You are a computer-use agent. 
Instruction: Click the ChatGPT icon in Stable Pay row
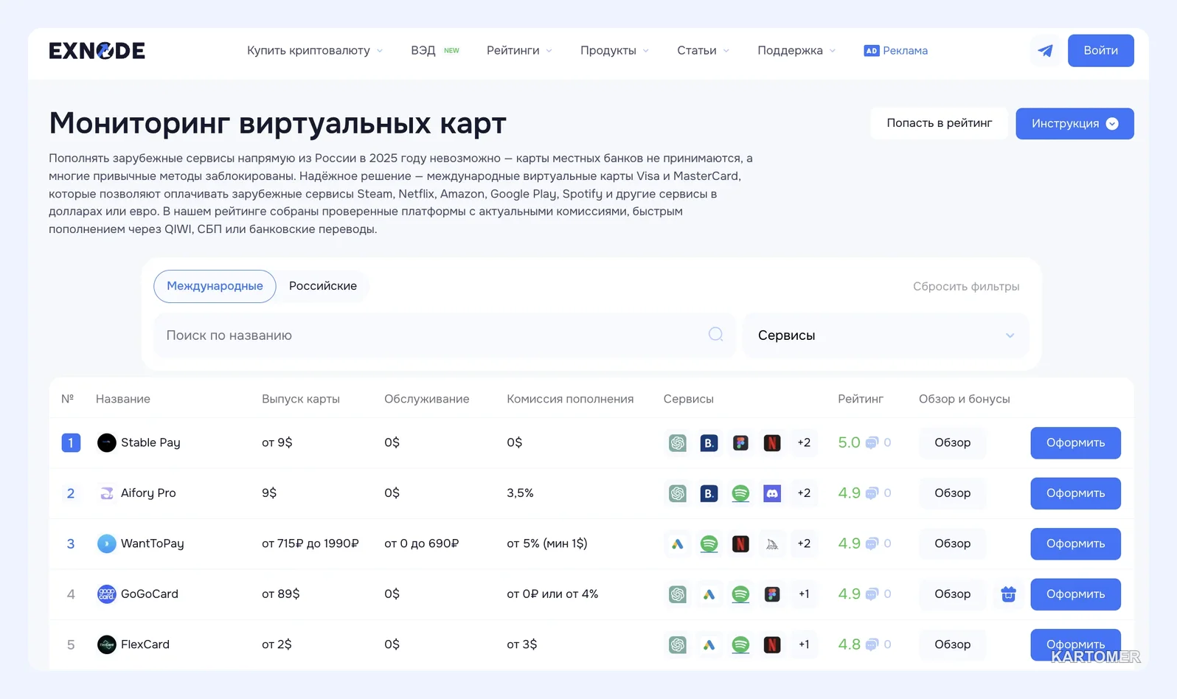(x=677, y=442)
